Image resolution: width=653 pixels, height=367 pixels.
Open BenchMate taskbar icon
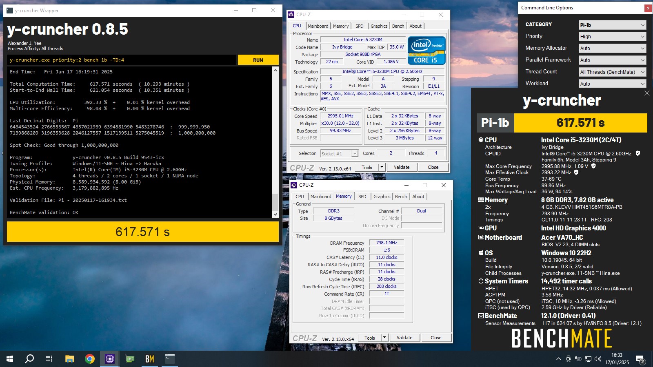click(x=150, y=359)
